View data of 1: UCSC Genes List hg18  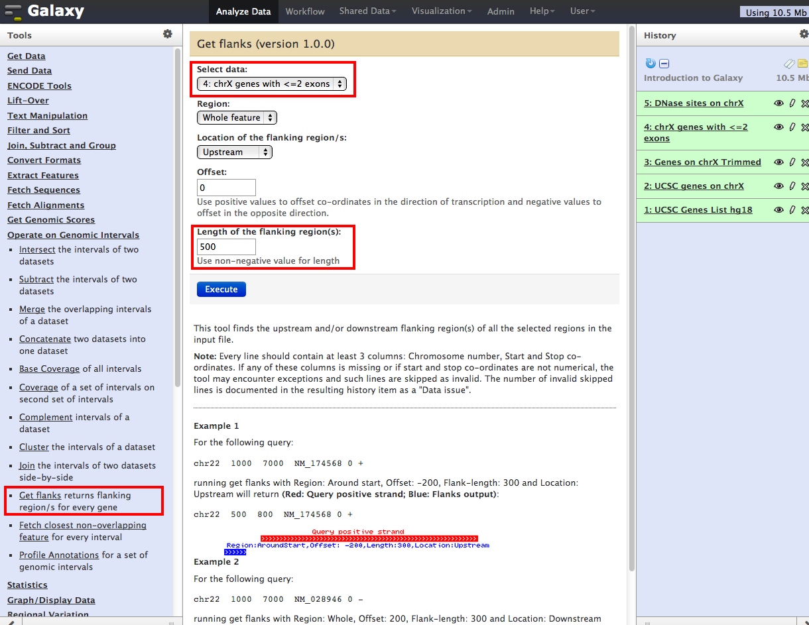tap(778, 210)
